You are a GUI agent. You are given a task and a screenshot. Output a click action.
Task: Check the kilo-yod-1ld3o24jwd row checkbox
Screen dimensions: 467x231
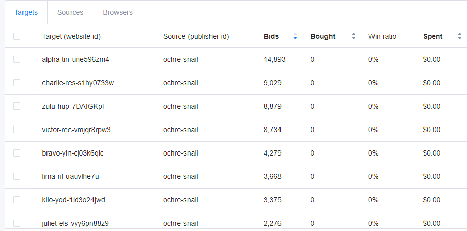pyautogui.click(x=17, y=200)
